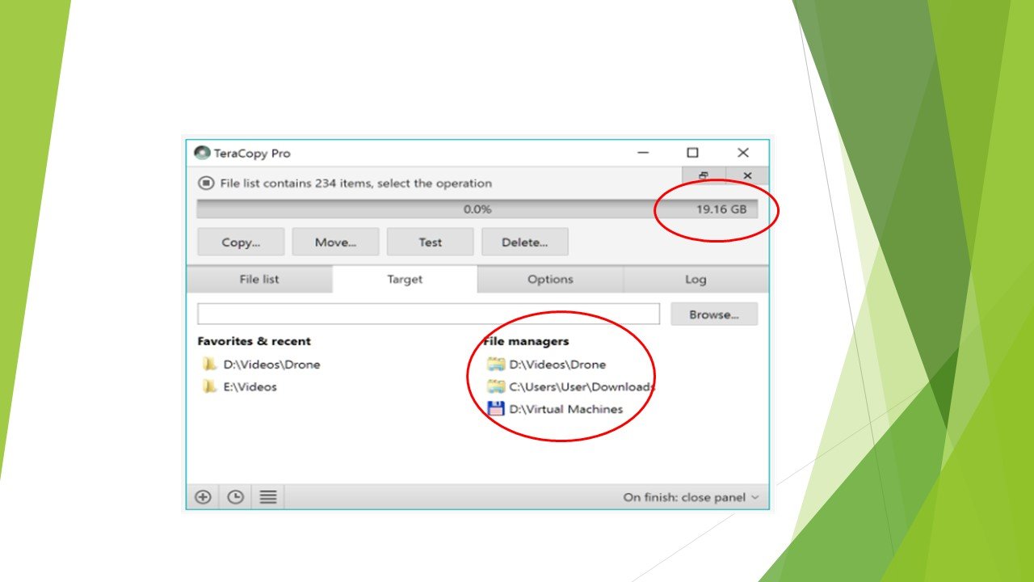
Task: Select the Target tab
Action: [405, 279]
